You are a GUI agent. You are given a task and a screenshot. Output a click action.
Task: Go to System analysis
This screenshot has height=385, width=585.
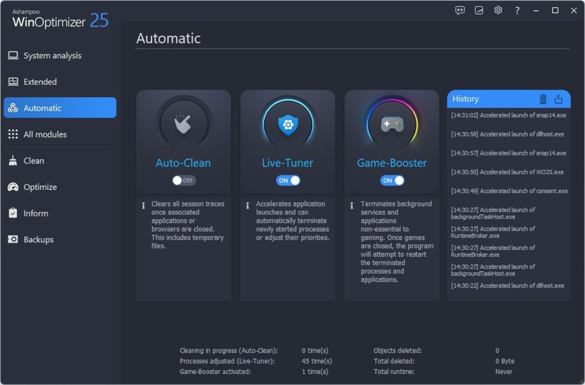click(x=60, y=56)
